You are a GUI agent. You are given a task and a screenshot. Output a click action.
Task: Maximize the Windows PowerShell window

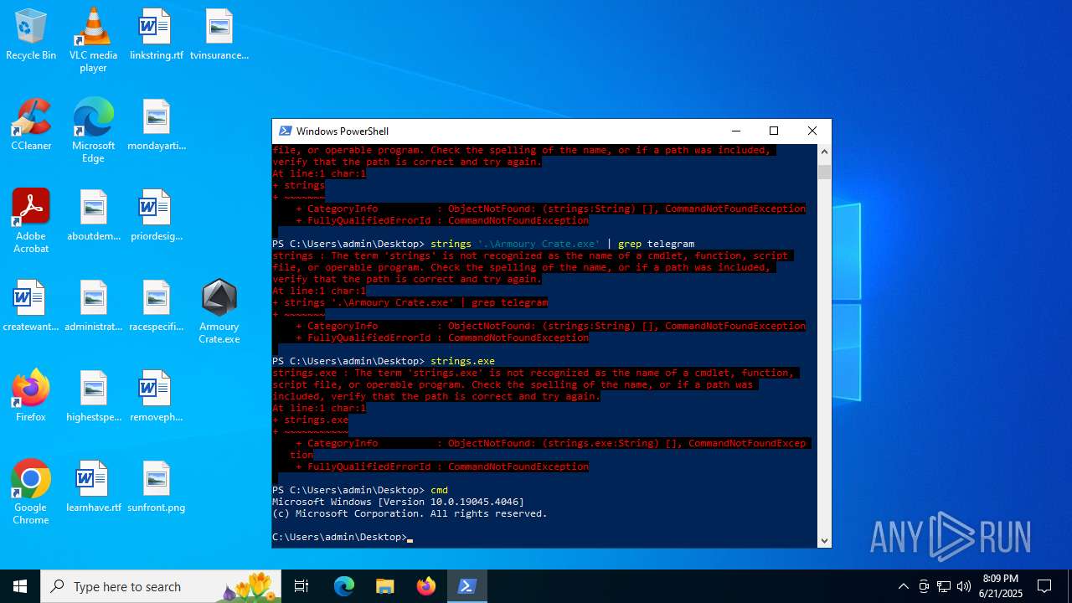tap(774, 131)
